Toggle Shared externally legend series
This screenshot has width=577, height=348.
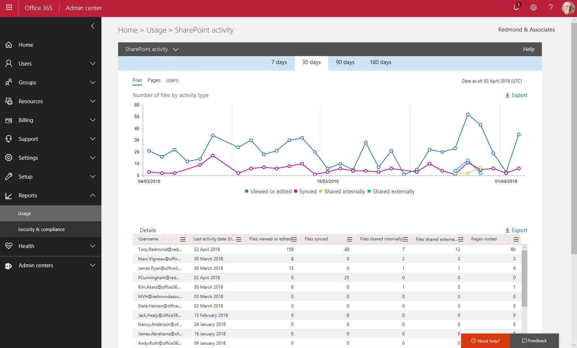(x=391, y=192)
